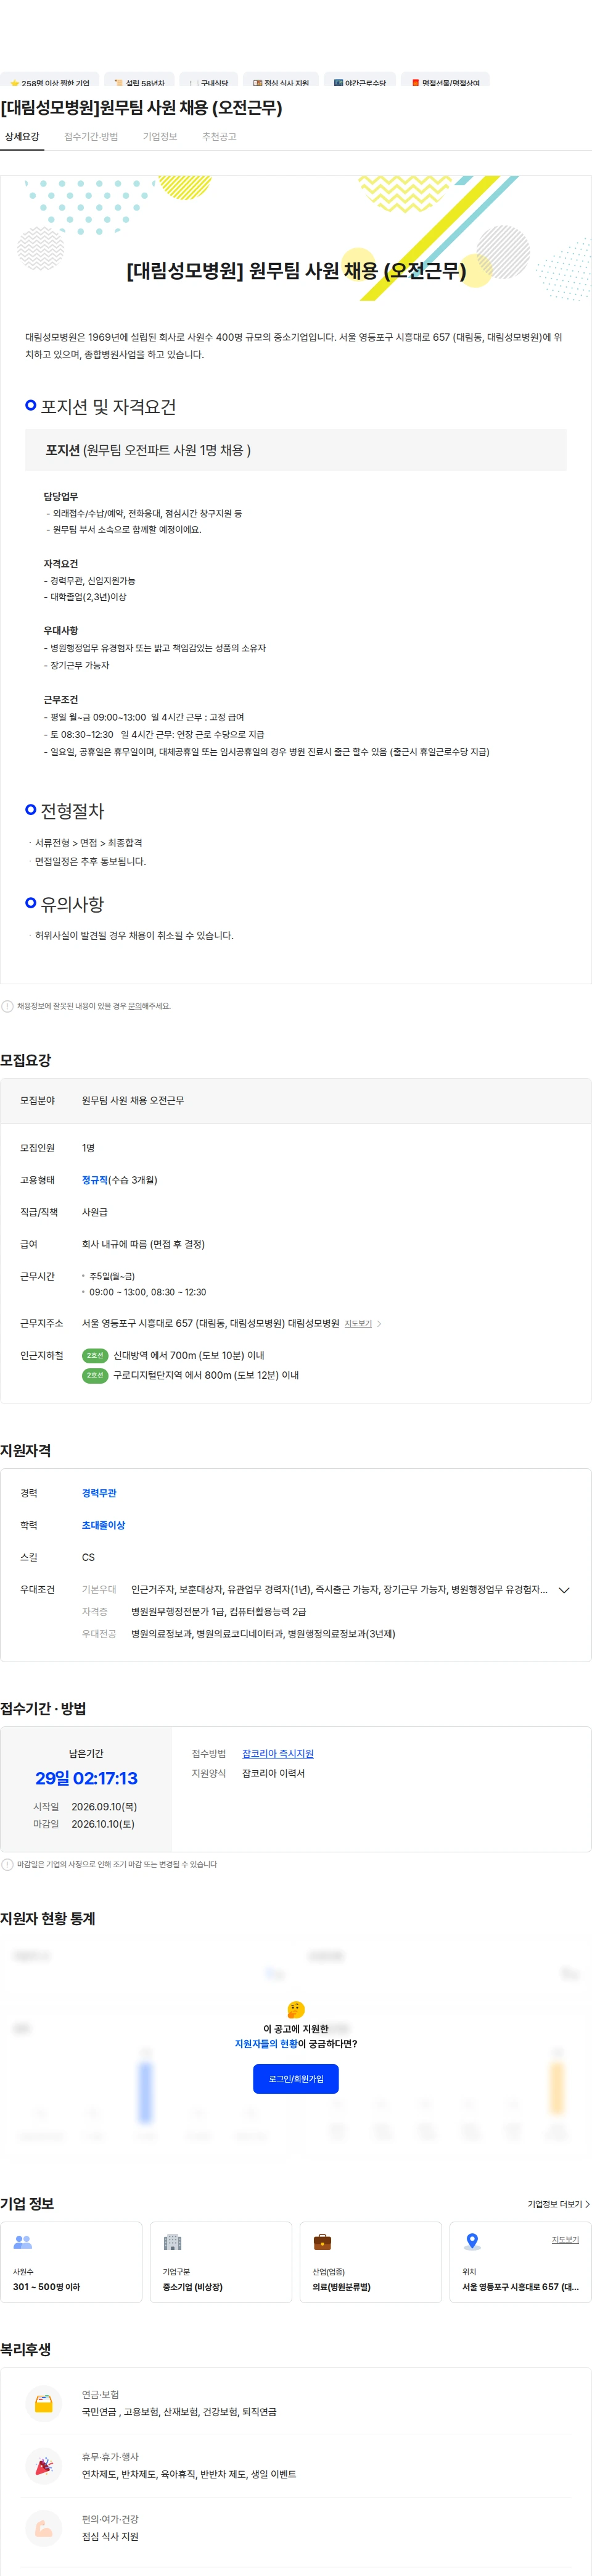The image size is (592, 2576).
Task: Click the building icon on the 기업구분 card
Action: tap(173, 2242)
